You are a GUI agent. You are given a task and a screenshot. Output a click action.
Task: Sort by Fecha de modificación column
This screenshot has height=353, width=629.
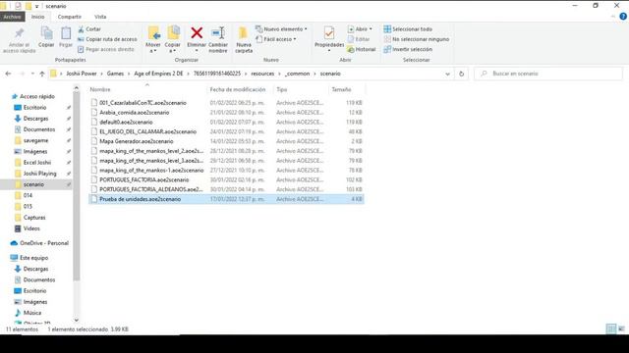pos(238,89)
